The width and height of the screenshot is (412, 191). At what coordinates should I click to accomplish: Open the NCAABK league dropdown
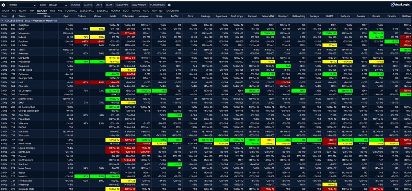point(22,5)
